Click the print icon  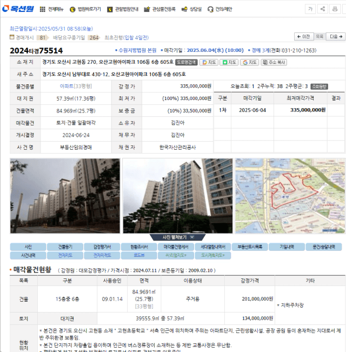point(335,9)
